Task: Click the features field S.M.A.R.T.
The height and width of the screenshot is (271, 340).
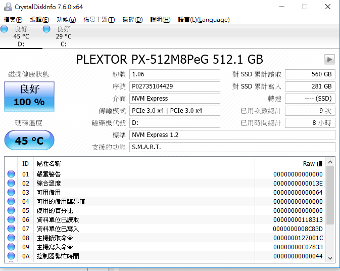Action: click(232, 147)
